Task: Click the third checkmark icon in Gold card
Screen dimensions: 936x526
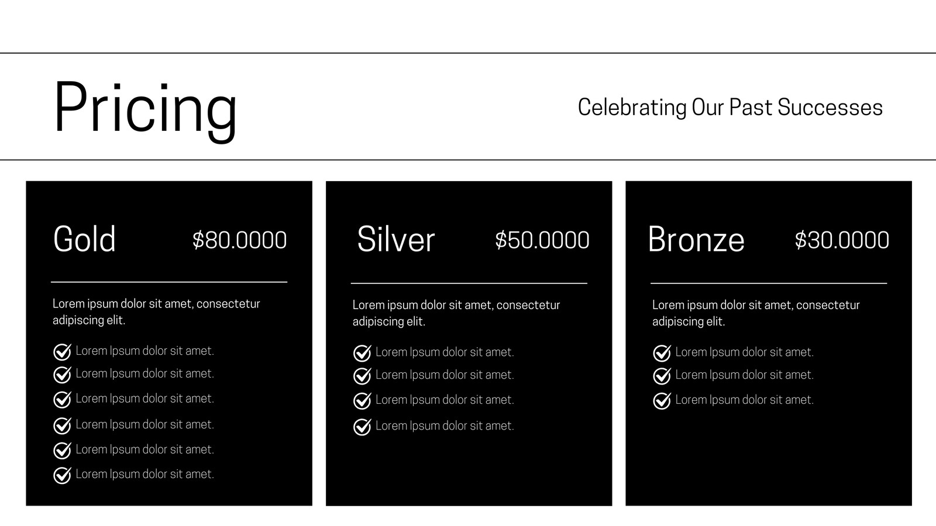Action: (62, 399)
